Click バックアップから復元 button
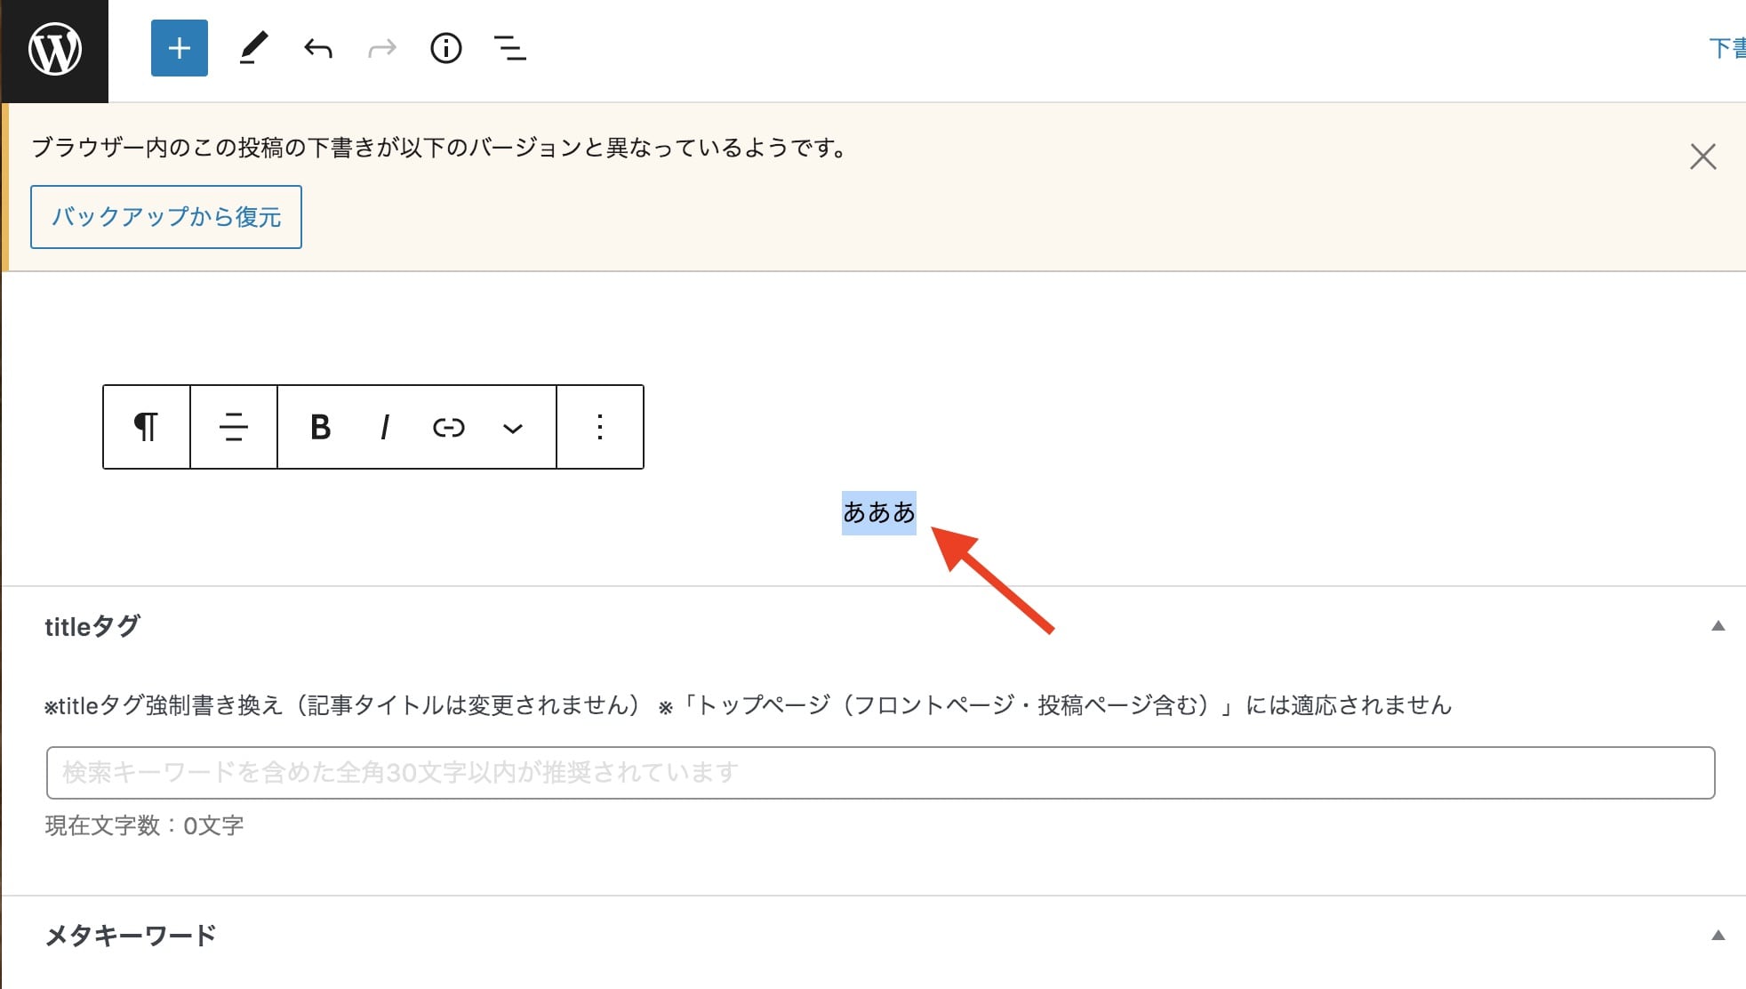Viewport: 1746px width, 989px height. pyautogui.click(x=166, y=217)
